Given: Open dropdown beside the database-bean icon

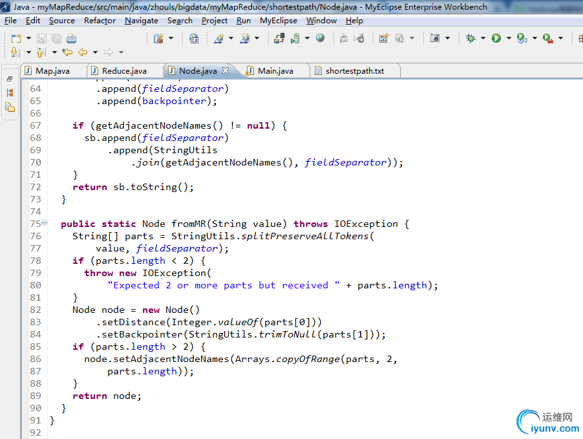Looking at the screenshot, I should tap(171, 38).
